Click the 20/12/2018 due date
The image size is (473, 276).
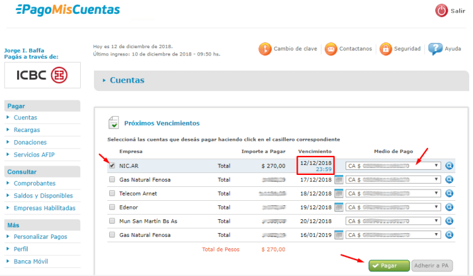tap(315, 221)
